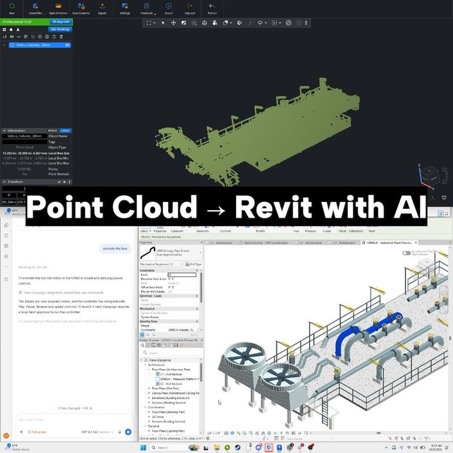The height and width of the screenshot is (453, 453).
Task: Open File Explorer from the taskbar
Action: tap(217, 447)
